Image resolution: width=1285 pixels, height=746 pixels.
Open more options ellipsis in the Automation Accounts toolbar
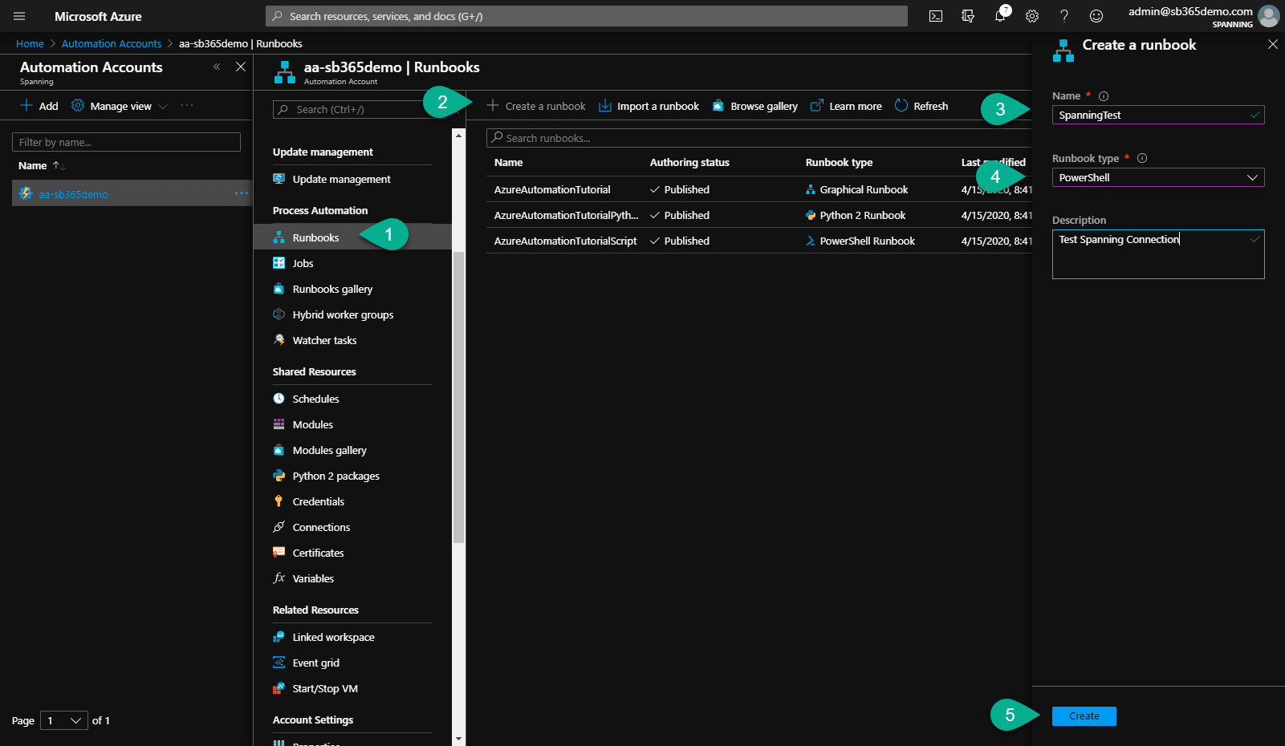coord(187,106)
